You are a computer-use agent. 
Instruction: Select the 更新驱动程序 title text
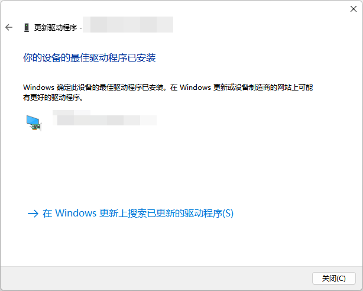tap(56, 28)
